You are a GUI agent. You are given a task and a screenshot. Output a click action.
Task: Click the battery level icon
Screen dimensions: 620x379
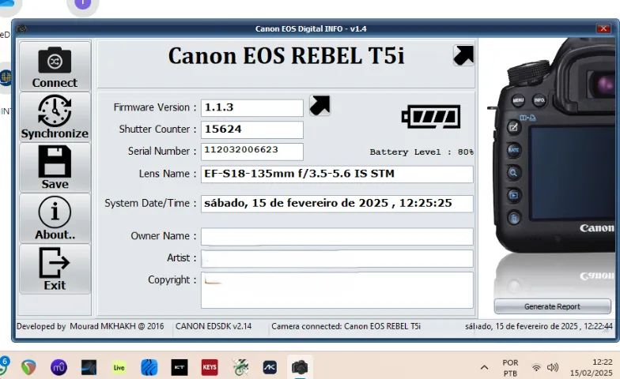coord(430,117)
